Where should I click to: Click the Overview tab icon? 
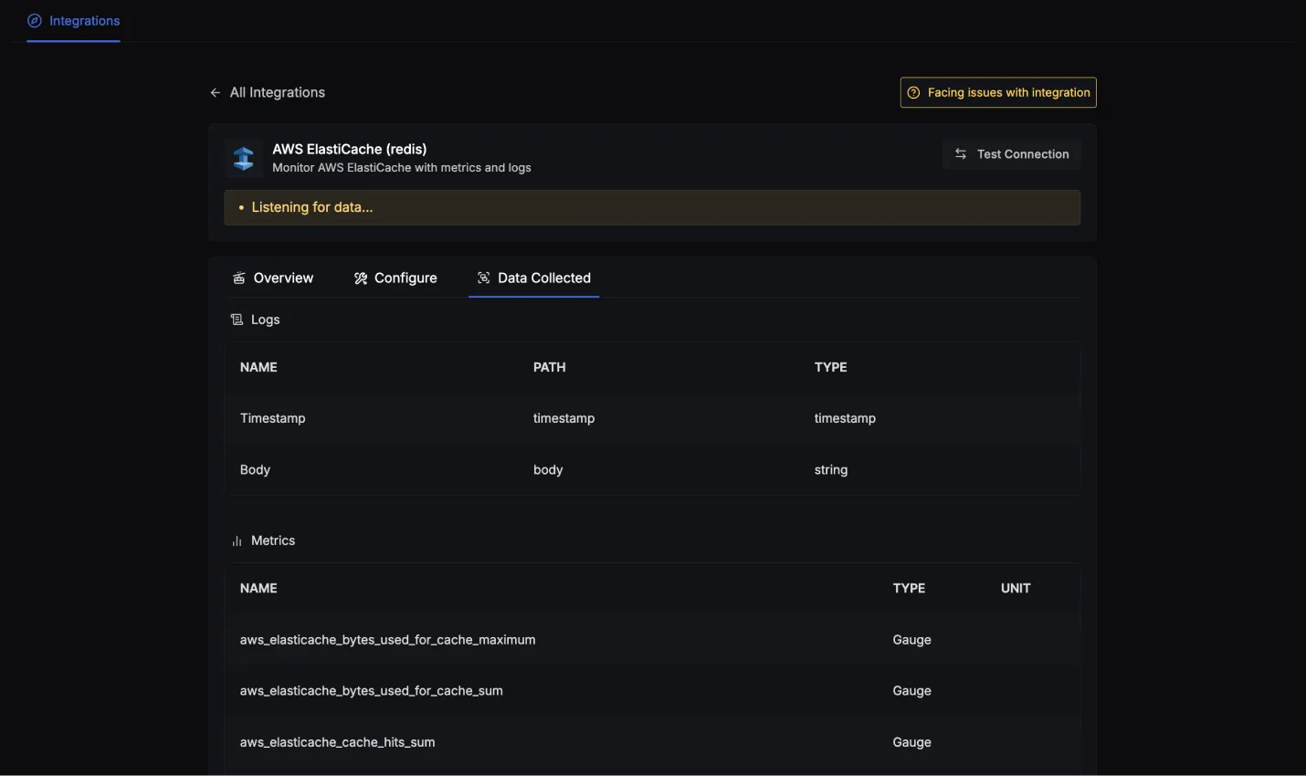(239, 278)
